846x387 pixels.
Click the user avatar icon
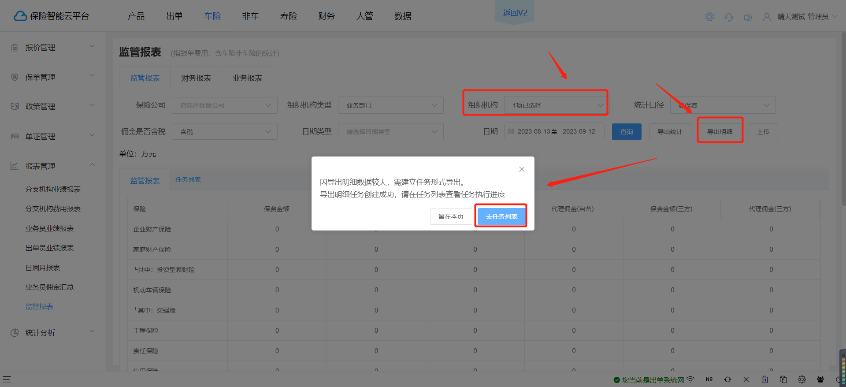pyautogui.click(x=767, y=17)
